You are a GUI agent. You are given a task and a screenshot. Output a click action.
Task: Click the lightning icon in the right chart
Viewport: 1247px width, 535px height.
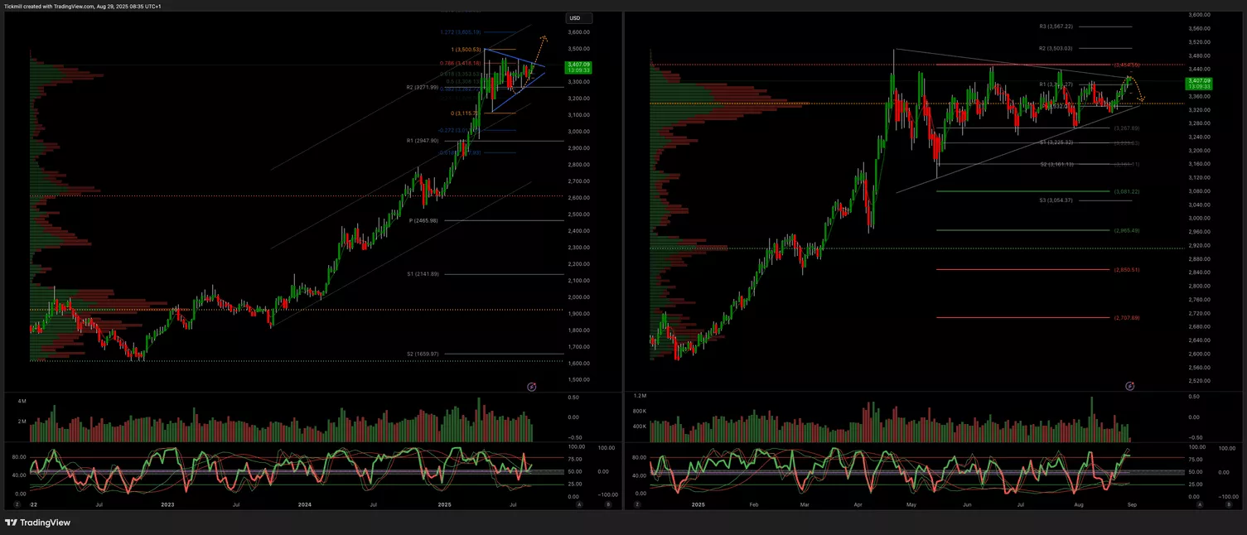click(x=1130, y=386)
